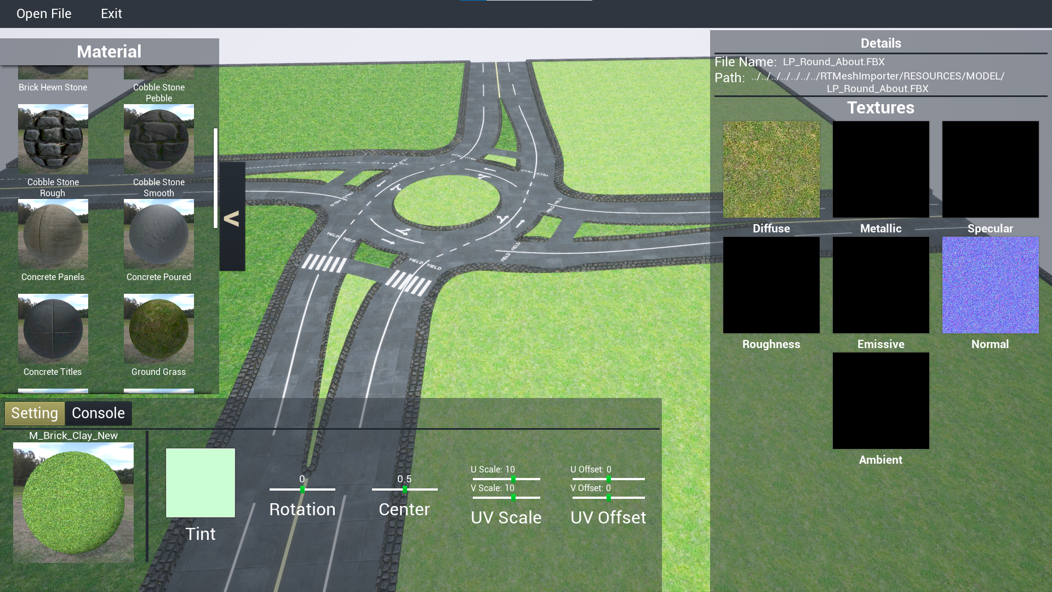Open the Diffuse texture slot

click(x=771, y=169)
